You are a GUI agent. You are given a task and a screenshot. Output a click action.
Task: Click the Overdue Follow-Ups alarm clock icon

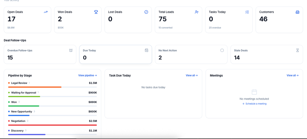[71, 50]
